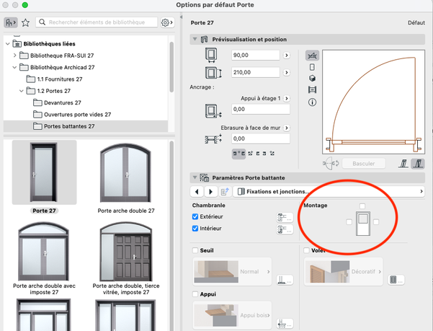Open Extérieur casing settings button
433x331 pixels.
point(285,218)
